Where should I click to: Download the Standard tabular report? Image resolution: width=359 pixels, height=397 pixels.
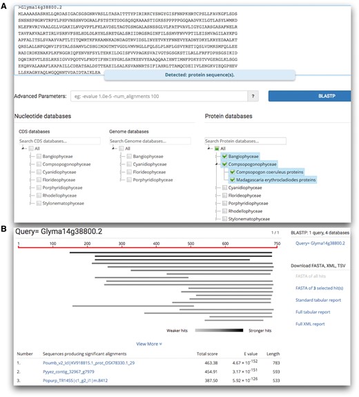pyautogui.click(x=318, y=300)
